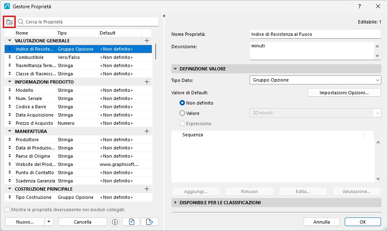Click the plus icon beside MANIFATTURA
This screenshot has width=388, height=231.
click(x=147, y=131)
